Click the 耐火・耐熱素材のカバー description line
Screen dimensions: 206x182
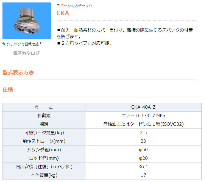pos(125,33)
